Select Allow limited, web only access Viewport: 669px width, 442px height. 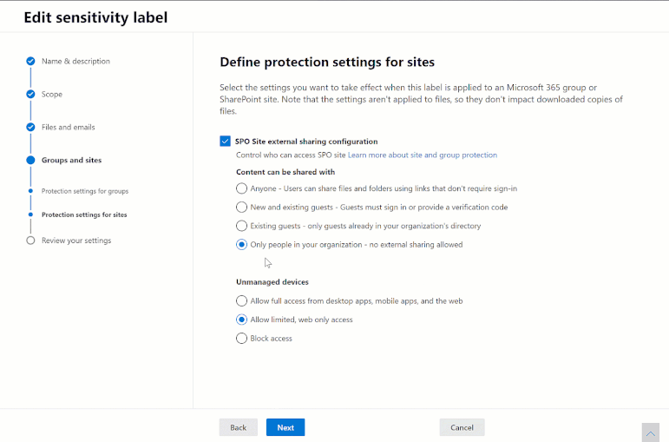point(241,320)
